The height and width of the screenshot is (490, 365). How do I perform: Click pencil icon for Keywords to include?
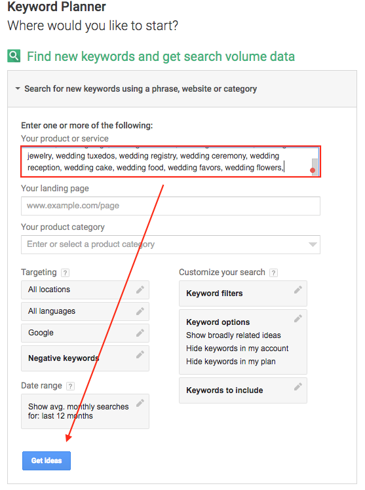pyautogui.click(x=298, y=386)
